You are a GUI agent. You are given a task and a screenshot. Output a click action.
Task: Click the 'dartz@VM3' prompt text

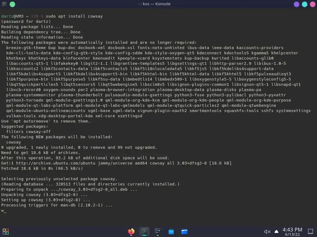tap(12, 16)
